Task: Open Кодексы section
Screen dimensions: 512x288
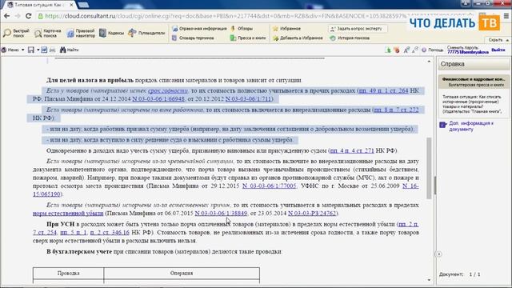Action: (112, 33)
